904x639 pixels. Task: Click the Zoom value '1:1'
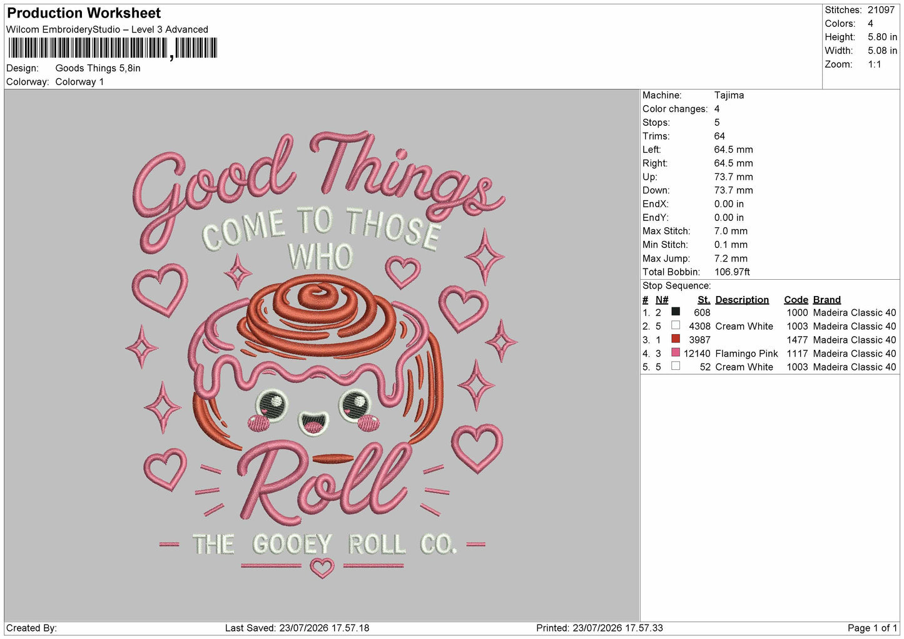[875, 64]
